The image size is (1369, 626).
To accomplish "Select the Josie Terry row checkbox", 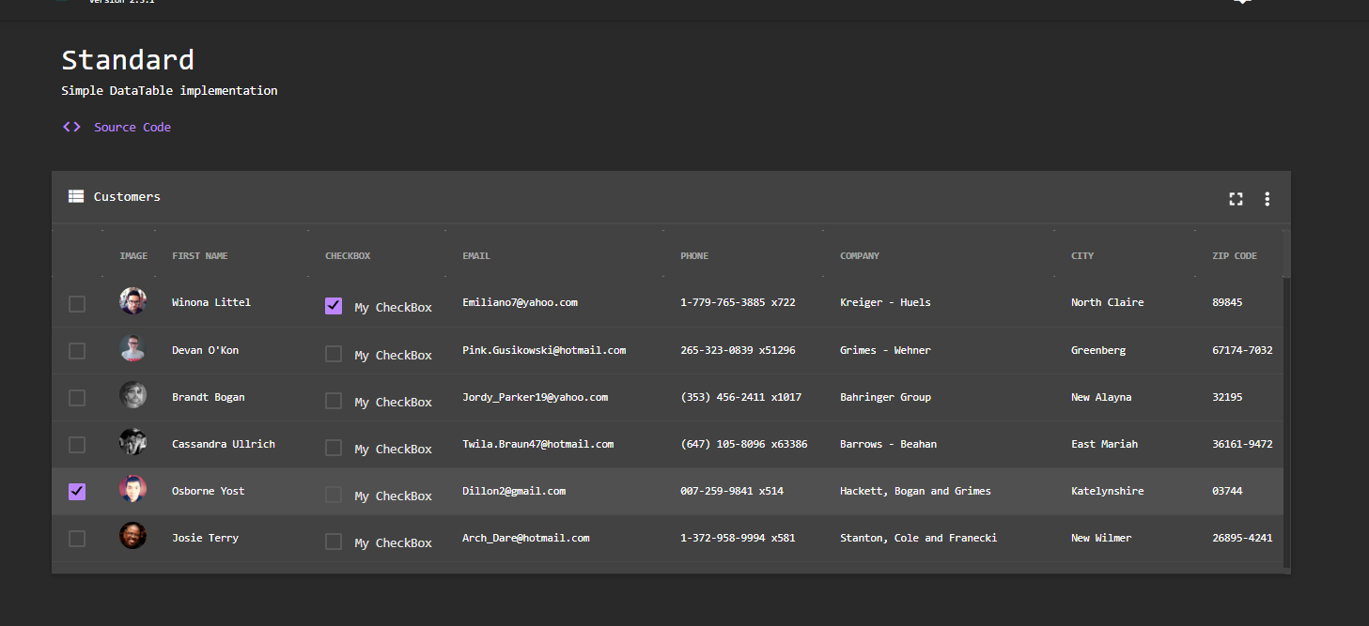I will tap(77, 539).
